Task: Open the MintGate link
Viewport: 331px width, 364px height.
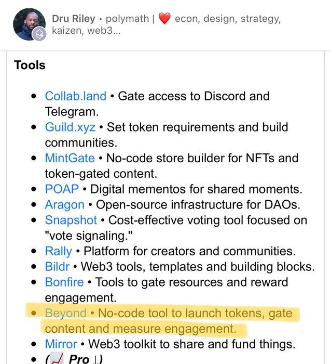Action: click(70, 158)
